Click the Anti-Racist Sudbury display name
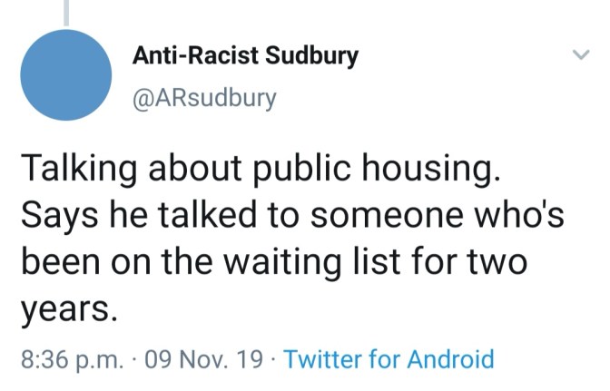 pos(245,56)
